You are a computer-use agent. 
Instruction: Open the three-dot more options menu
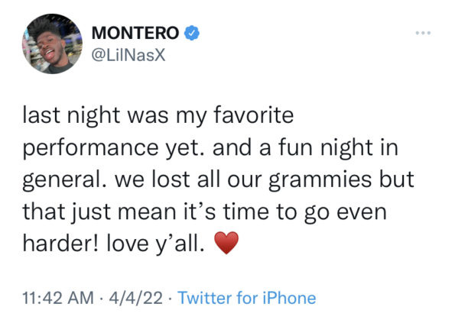423,33
